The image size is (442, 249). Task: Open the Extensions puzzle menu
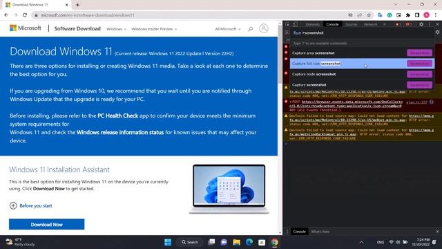pyautogui.click(x=408, y=15)
